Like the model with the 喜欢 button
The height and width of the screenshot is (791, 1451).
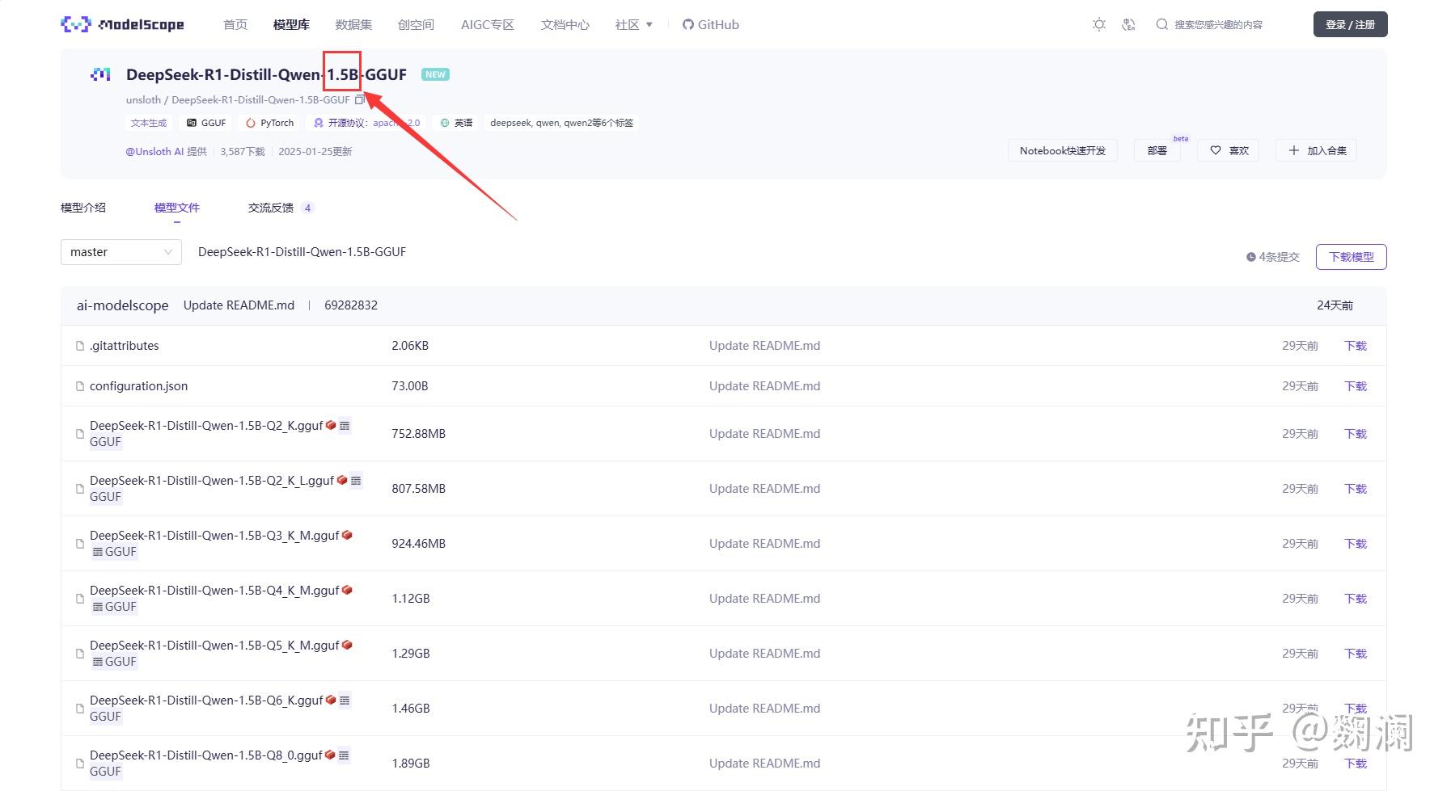[x=1229, y=150]
